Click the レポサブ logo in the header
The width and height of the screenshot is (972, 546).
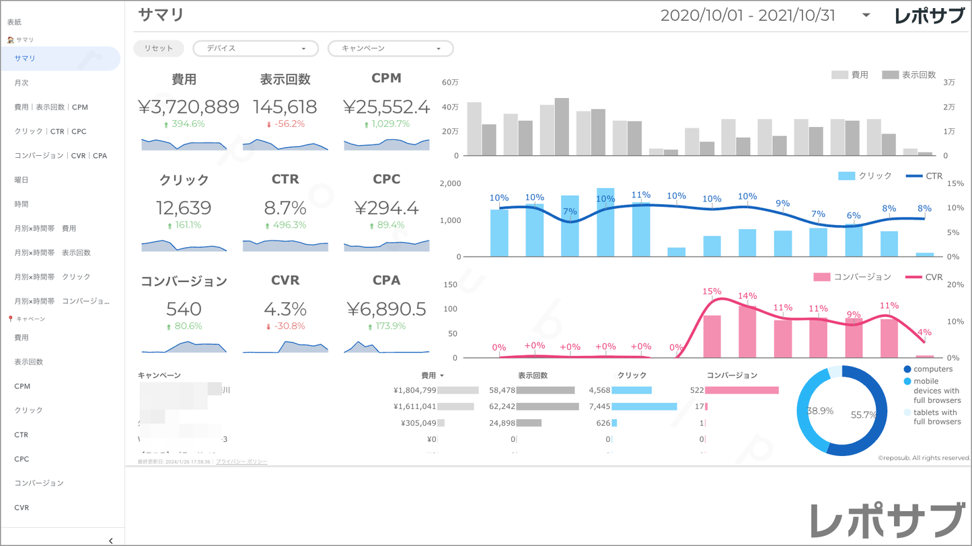(x=929, y=16)
